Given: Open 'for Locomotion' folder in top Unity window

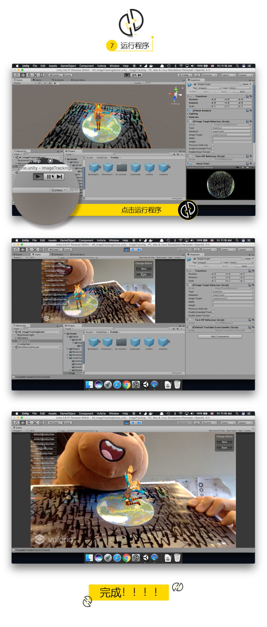Looking at the screenshot, I should [122, 168].
